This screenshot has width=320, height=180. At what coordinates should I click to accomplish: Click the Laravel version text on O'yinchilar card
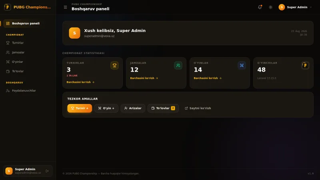click(x=266, y=78)
